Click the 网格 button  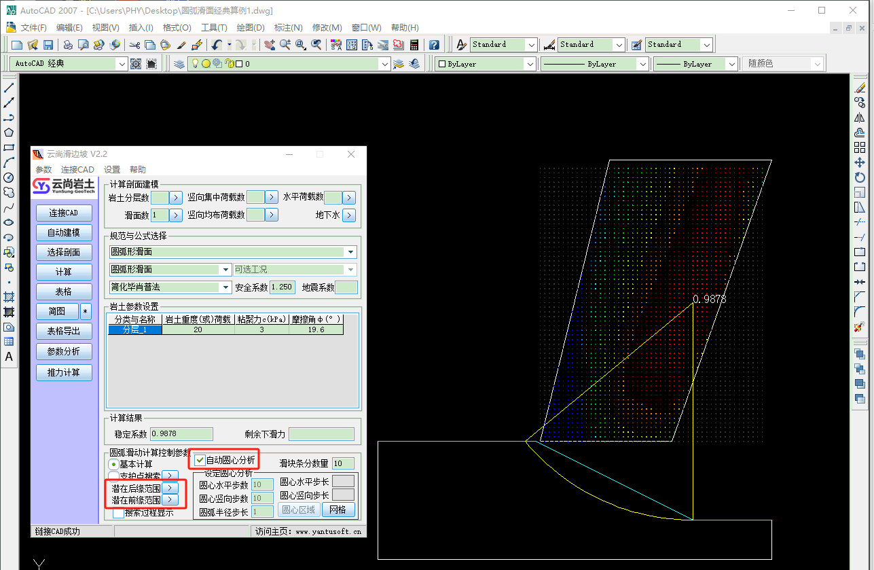(338, 510)
